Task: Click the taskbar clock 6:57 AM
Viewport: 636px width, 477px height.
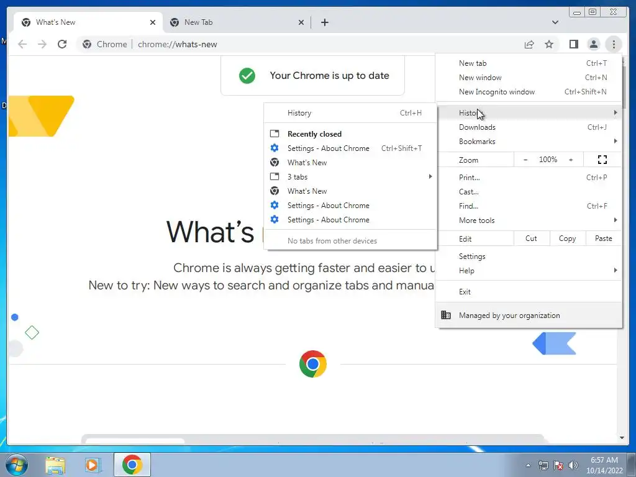Action: 604,460
